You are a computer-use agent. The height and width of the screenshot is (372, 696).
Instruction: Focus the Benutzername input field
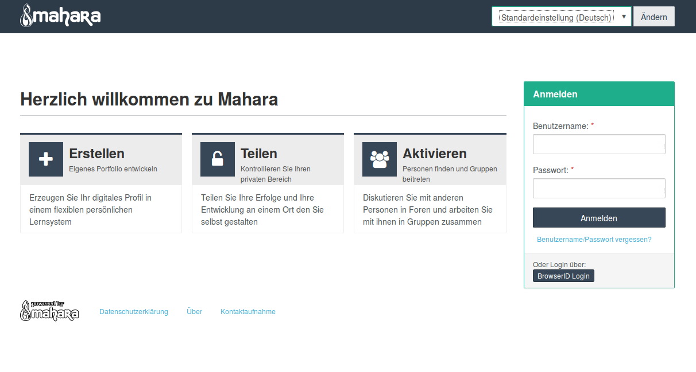coord(599,144)
